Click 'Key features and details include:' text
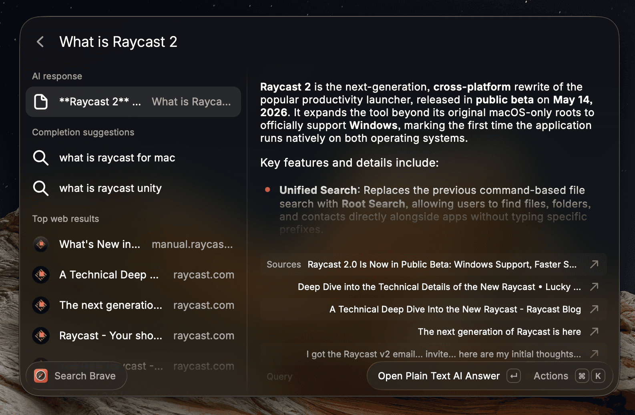This screenshot has height=415, width=635. coord(350,163)
